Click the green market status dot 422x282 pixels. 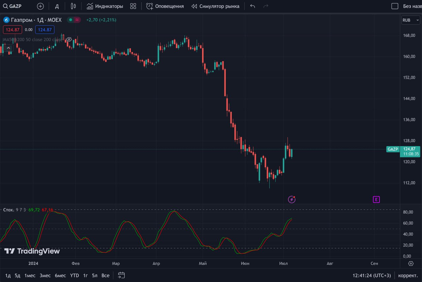[70, 20]
